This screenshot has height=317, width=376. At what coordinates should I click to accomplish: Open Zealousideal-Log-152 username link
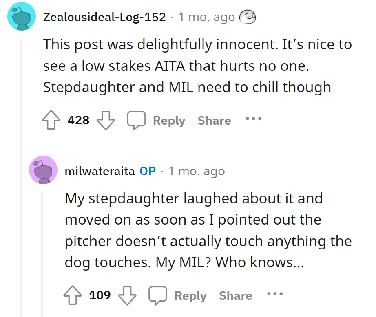point(104,17)
